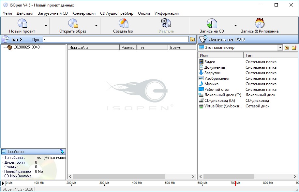The width and height of the screenshot is (299, 192).
Task: Open the Загрузочный CD menu
Action: (52, 13)
